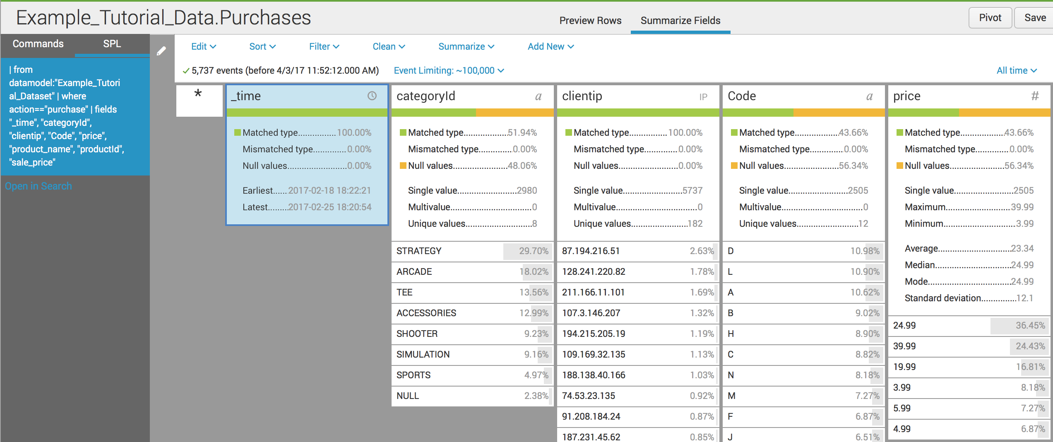Click Unique values 182 in clientip
This screenshot has width=1053, height=442.
(x=638, y=224)
